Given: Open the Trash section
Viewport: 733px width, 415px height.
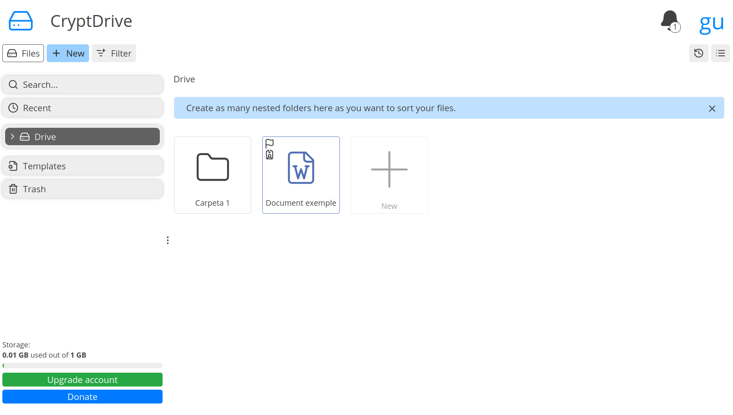Looking at the screenshot, I should (83, 189).
